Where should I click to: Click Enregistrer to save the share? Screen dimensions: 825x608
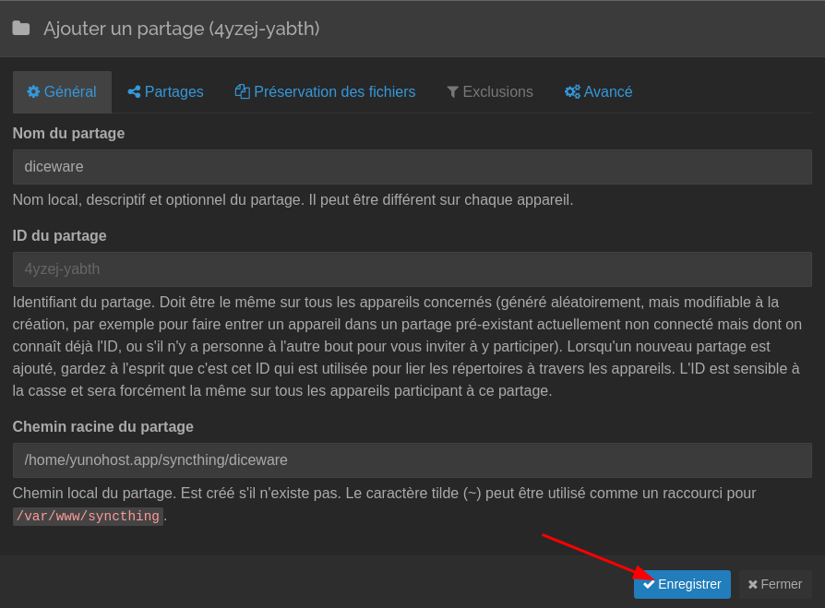pos(682,584)
